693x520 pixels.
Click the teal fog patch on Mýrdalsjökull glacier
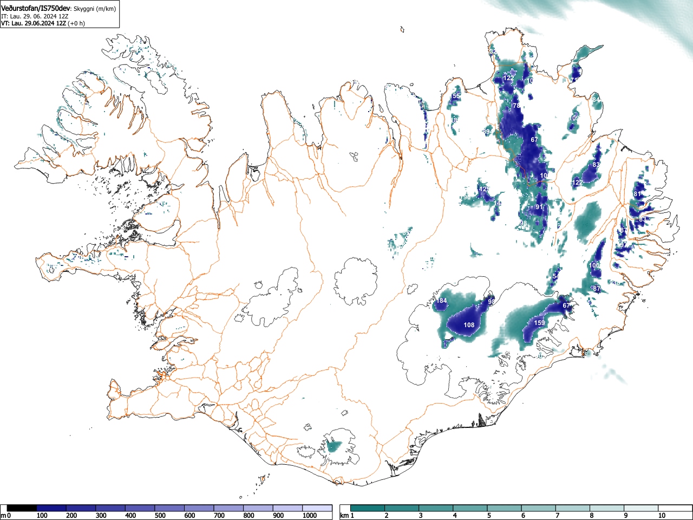(332, 447)
